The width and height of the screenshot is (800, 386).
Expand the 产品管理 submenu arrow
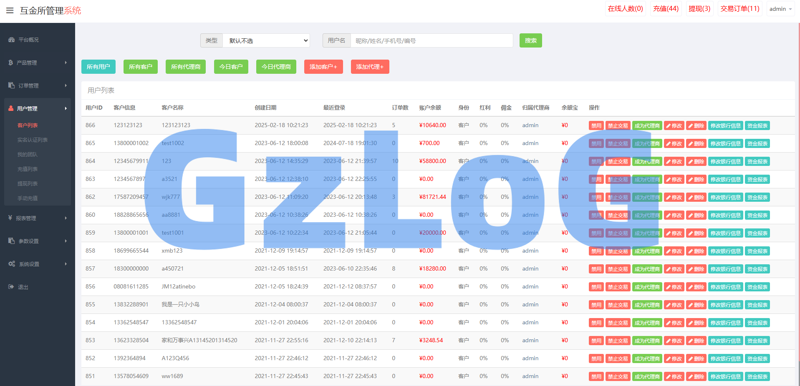[66, 63]
